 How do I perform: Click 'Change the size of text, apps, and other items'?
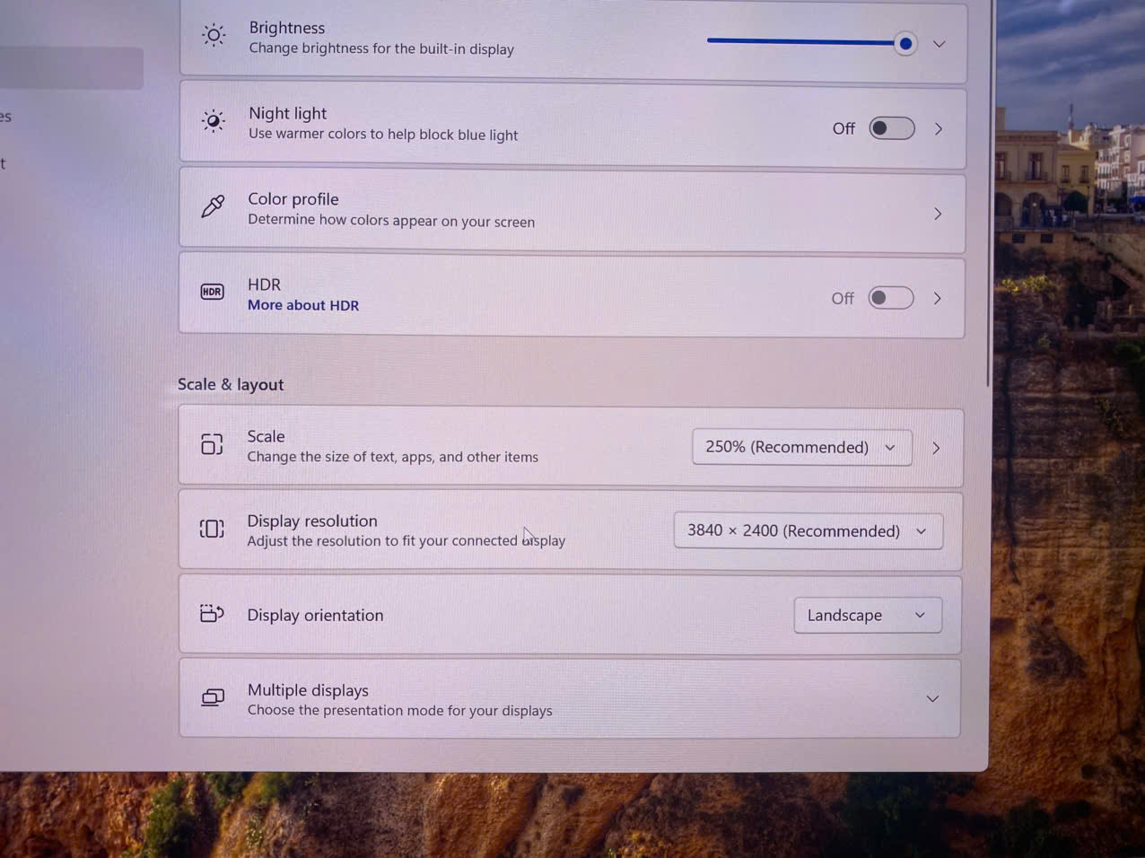click(392, 457)
